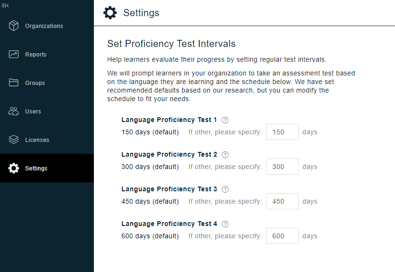Select the Users people icon

coord(14,111)
